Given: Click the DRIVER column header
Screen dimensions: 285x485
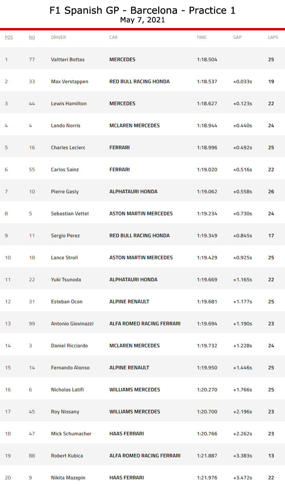Looking at the screenshot, I should pos(58,37).
